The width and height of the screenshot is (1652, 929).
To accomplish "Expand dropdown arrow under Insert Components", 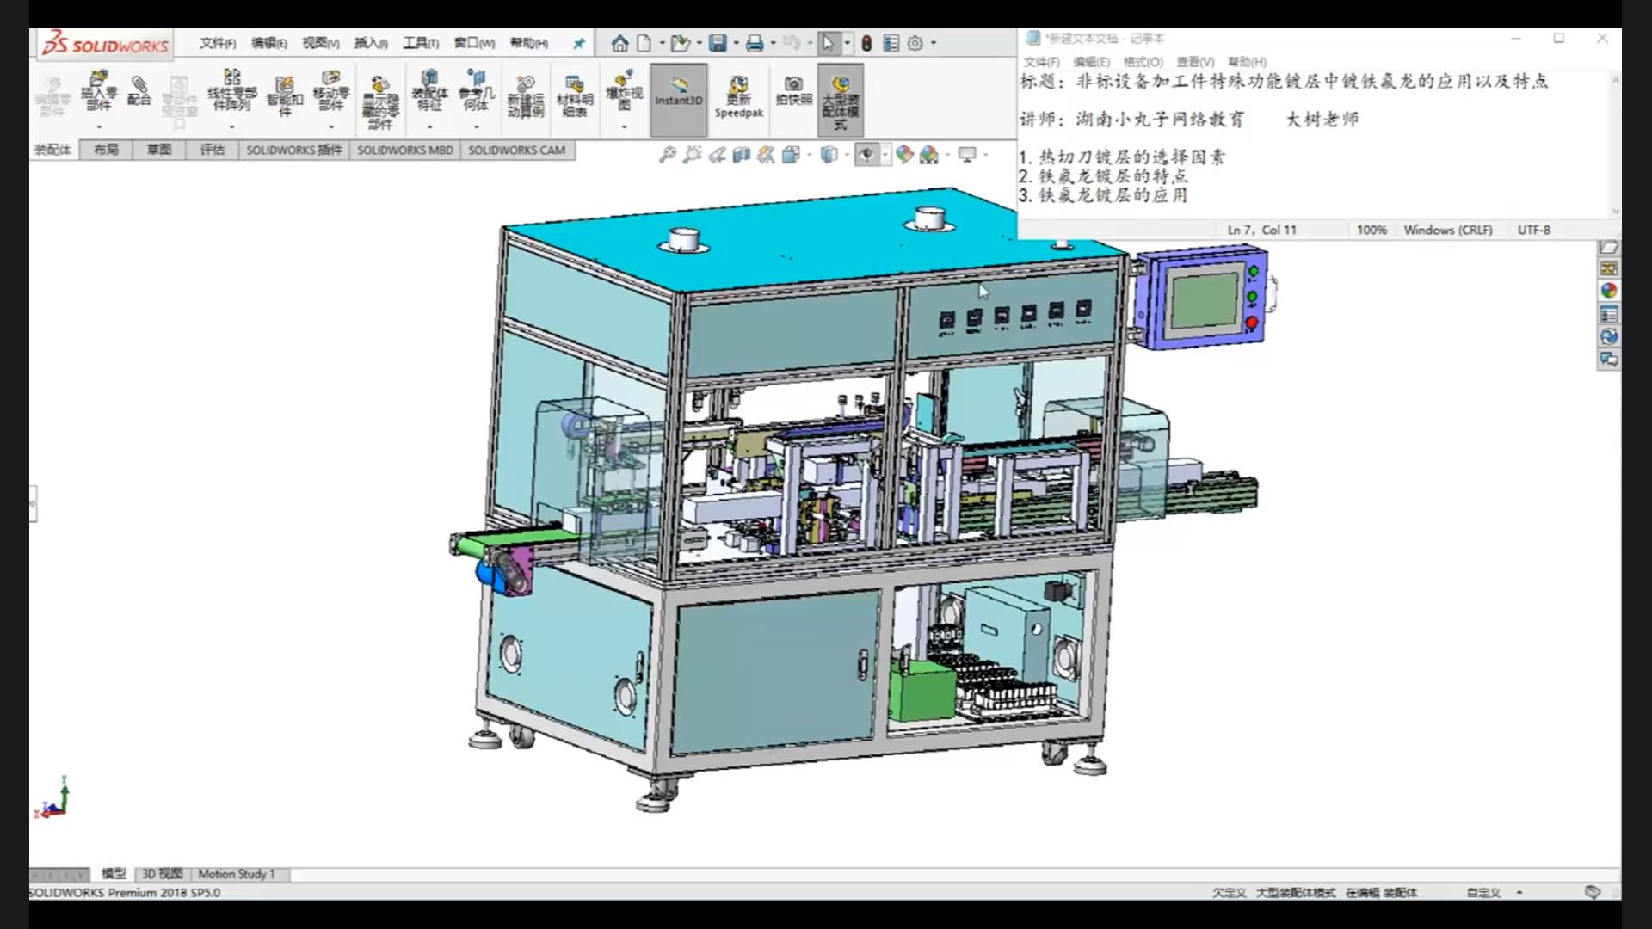I will click(x=99, y=127).
